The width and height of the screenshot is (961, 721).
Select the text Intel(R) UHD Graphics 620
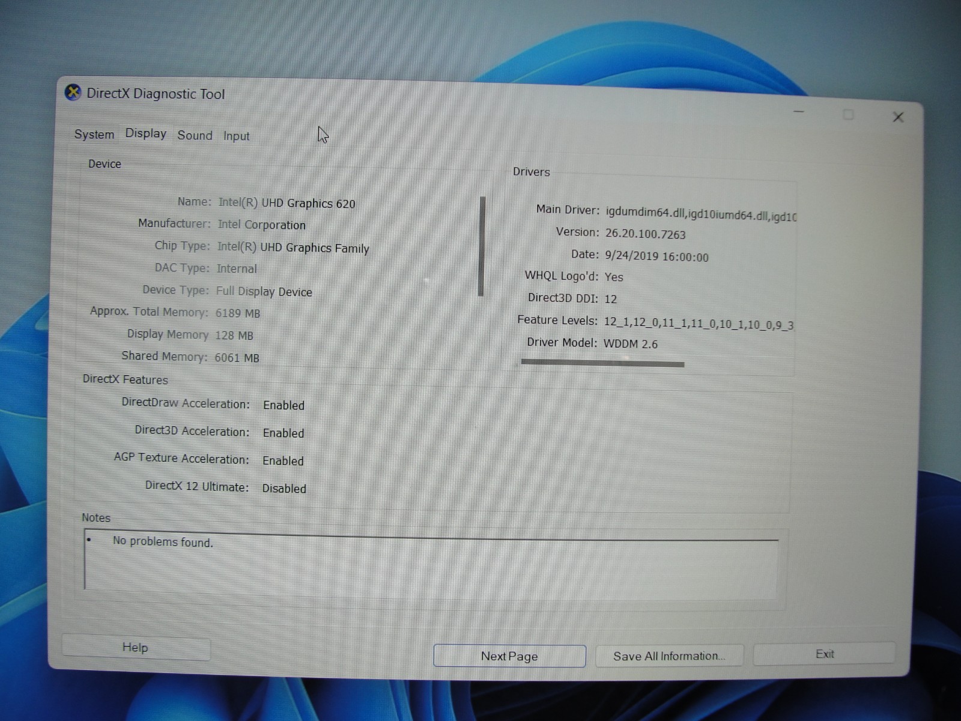point(286,203)
